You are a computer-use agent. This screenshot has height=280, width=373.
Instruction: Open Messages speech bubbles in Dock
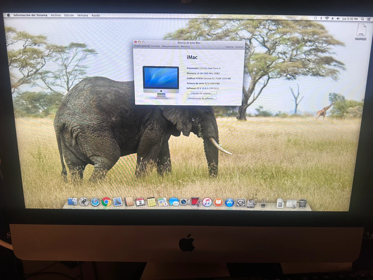[174, 202]
